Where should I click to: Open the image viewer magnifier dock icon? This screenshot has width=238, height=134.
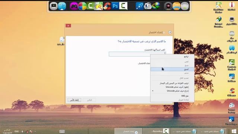point(99,6)
